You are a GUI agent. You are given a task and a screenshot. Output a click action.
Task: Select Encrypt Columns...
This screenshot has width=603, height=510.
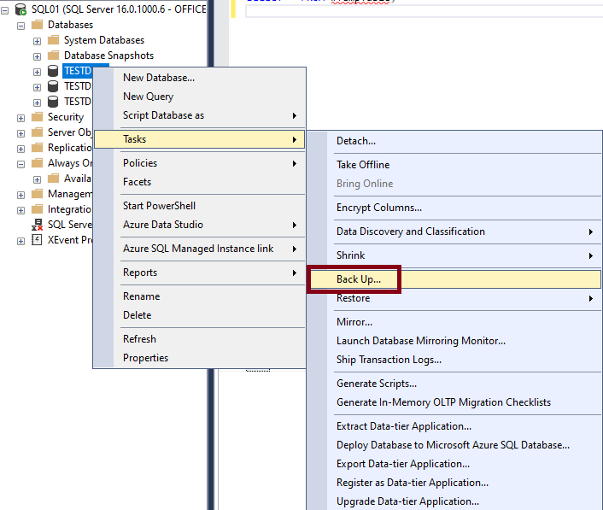click(x=455, y=208)
